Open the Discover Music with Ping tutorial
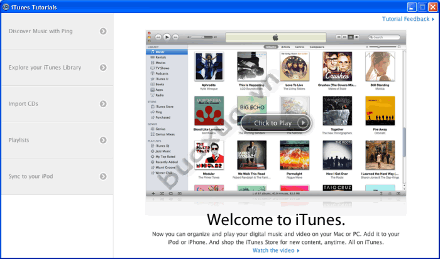The image size is (440, 259). 57,31
